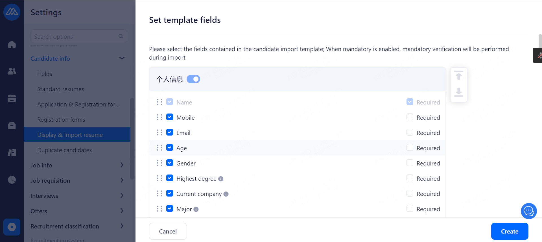Click the info icon beside Highest degree

pyautogui.click(x=221, y=179)
